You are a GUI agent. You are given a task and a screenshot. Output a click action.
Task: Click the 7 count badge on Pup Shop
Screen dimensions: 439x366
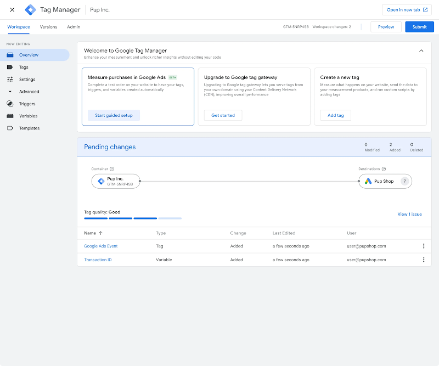tap(404, 181)
